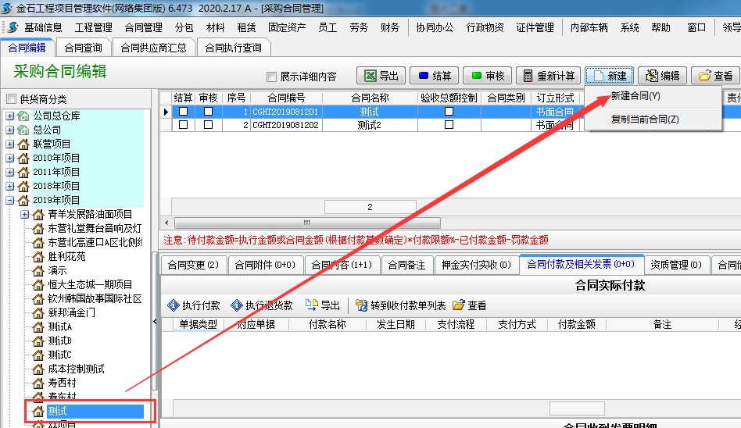Image resolution: width=741 pixels, height=428 pixels.
Task: Check the 结算 box for row 测试2
Action: pyautogui.click(x=183, y=125)
